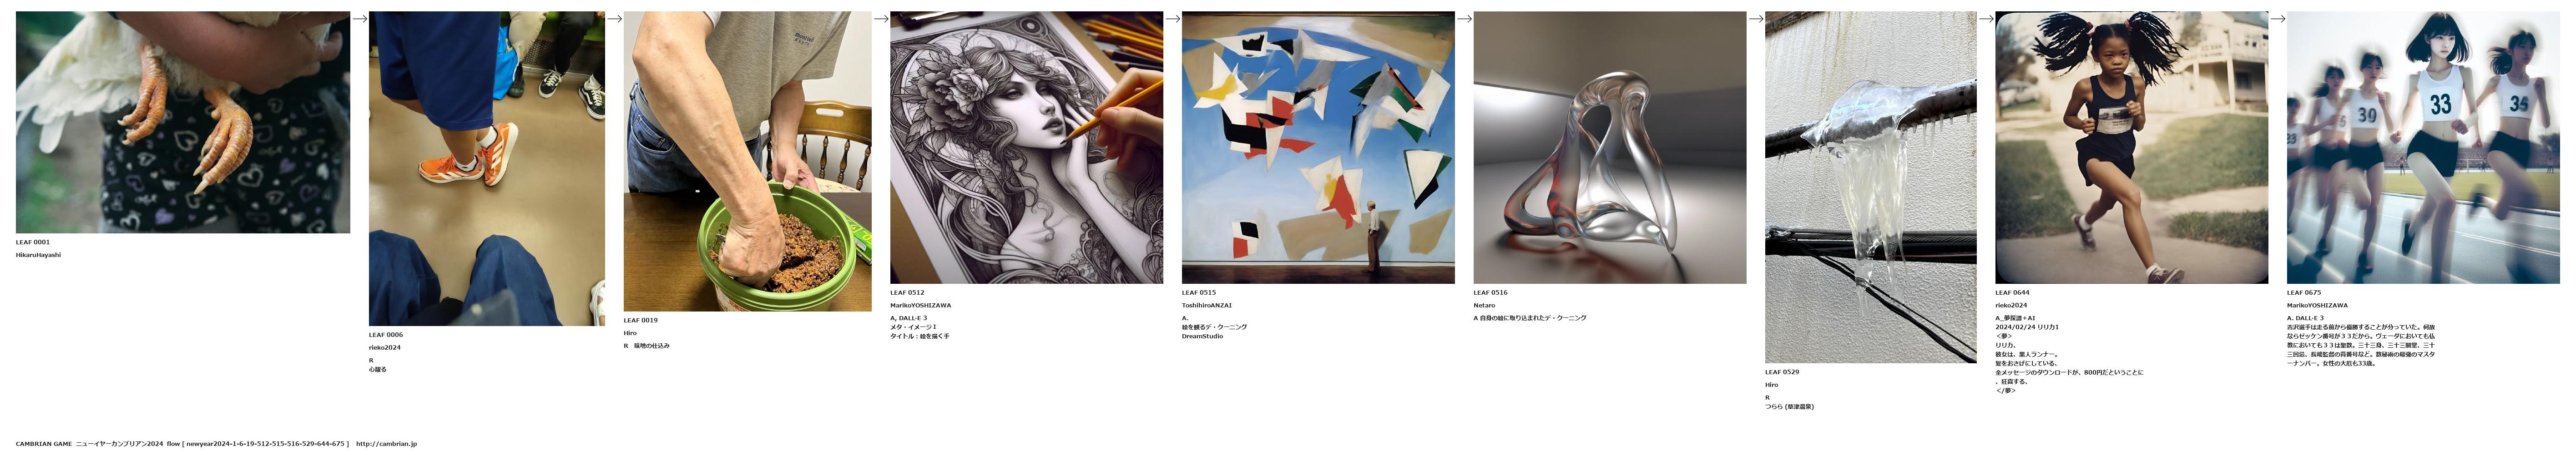Click the arrow between LEAF 0001 and 0006
This screenshot has height=455, width=2576.
[360, 18]
